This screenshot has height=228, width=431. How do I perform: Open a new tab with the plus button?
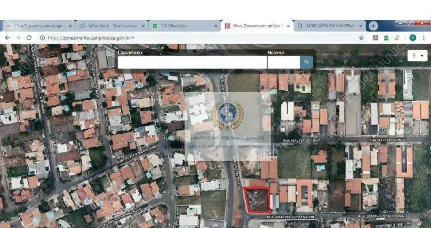[x=373, y=26]
